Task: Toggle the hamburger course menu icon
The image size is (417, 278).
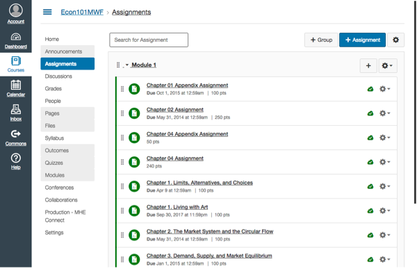Action: pyautogui.click(x=47, y=13)
